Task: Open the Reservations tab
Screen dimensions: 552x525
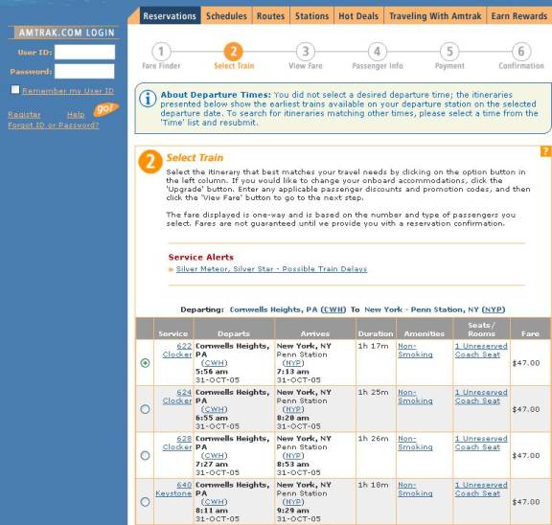Action: [x=170, y=16]
